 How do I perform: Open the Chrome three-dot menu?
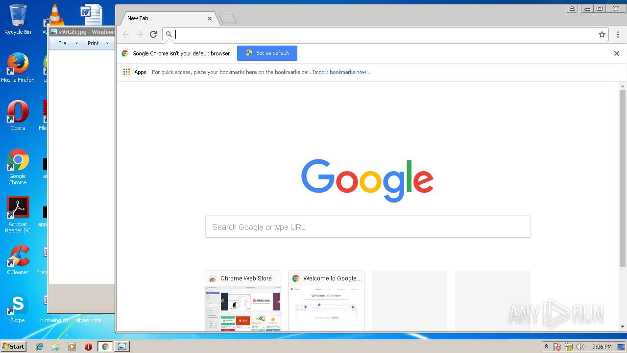click(x=618, y=34)
